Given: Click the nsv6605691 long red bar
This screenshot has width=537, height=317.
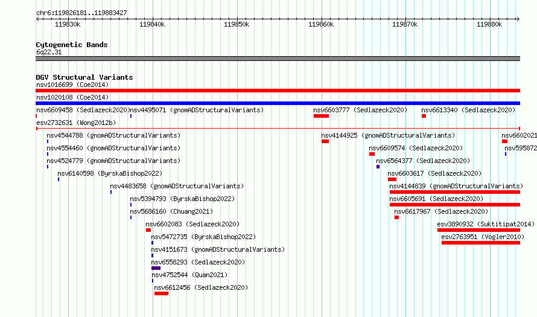Looking at the screenshot, I should point(455,205).
